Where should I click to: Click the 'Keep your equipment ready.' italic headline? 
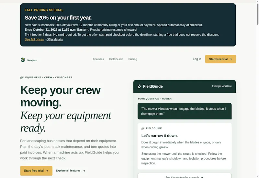(66, 122)
